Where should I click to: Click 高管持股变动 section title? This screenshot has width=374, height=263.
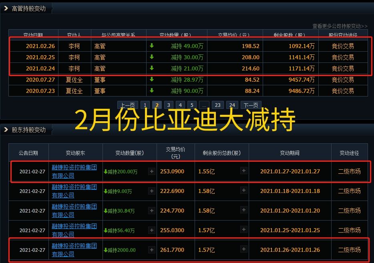[x=28, y=8]
